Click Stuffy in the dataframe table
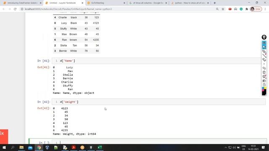Image resolution: width=269 pixels, height=151 pixels. coord(63,29)
